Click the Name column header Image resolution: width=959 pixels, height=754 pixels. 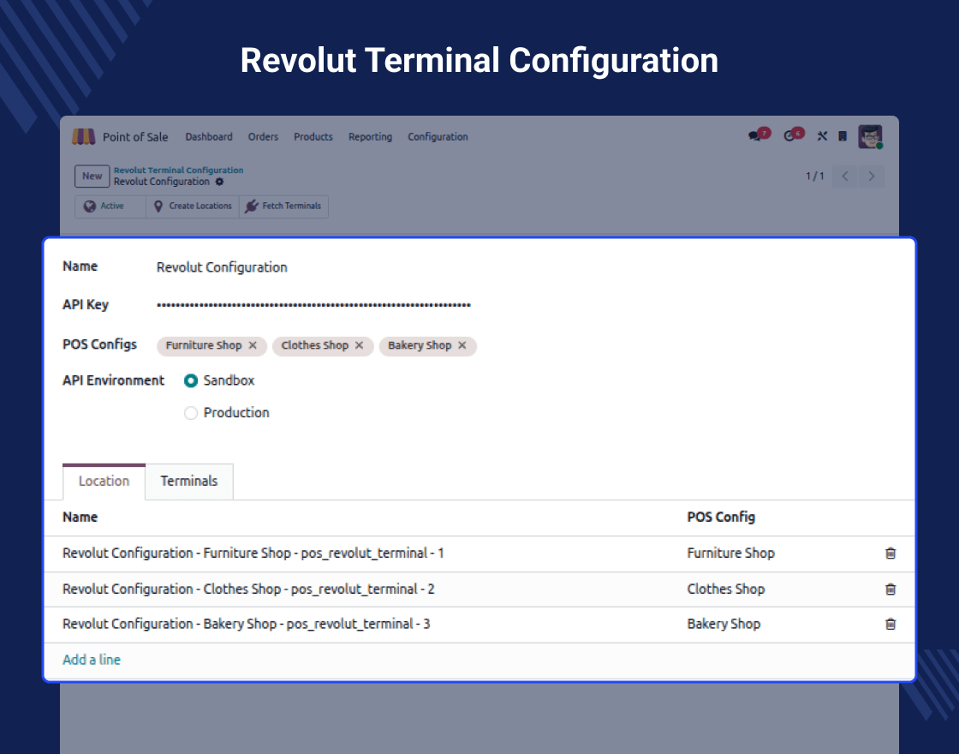80,518
